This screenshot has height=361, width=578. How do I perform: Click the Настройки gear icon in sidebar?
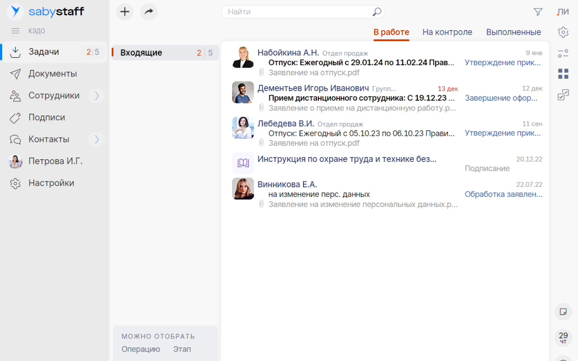click(x=15, y=183)
